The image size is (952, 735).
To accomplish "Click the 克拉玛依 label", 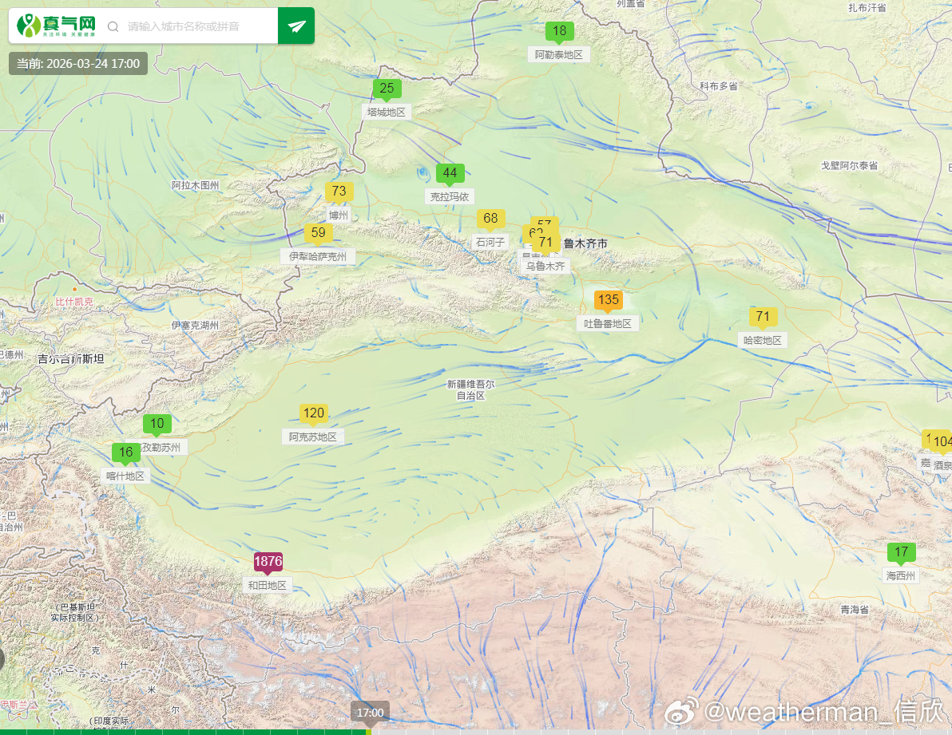I will [x=450, y=196].
